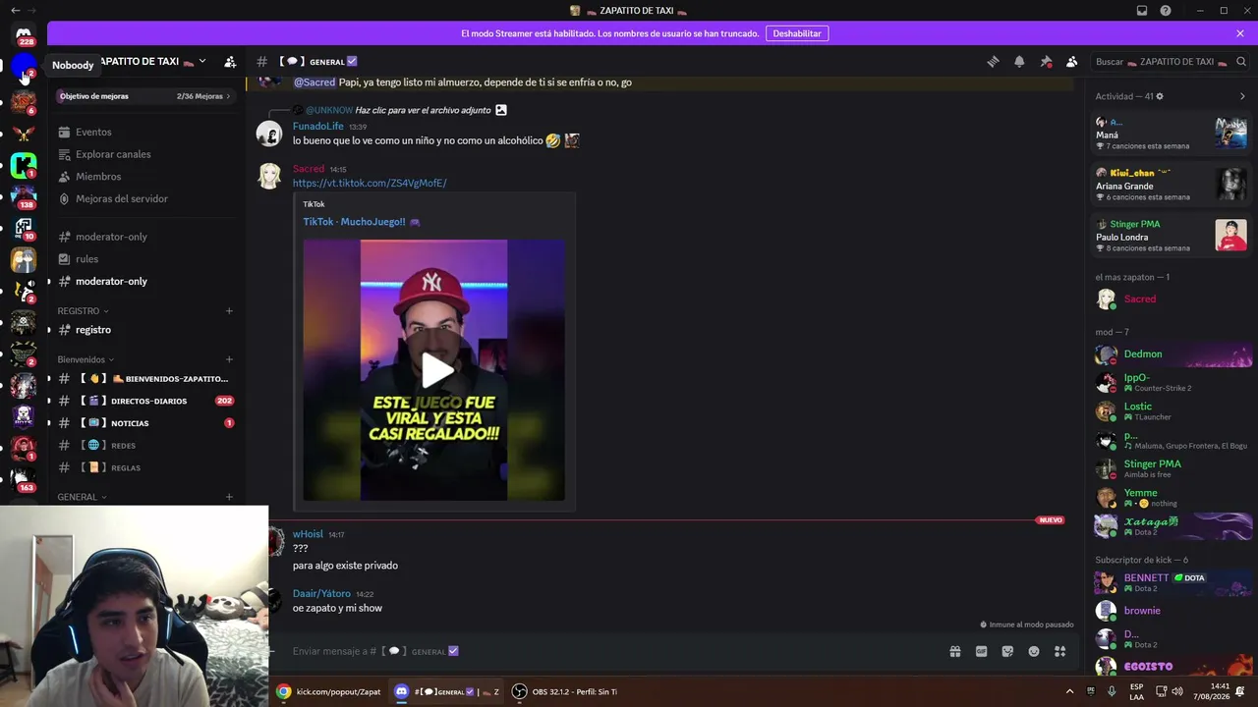Add a channel to Bienvenidos category
This screenshot has height=707, width=1258.
point(229,359)
